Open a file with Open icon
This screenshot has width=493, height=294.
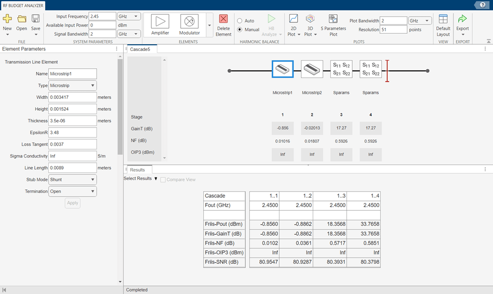tap(21, 19)
